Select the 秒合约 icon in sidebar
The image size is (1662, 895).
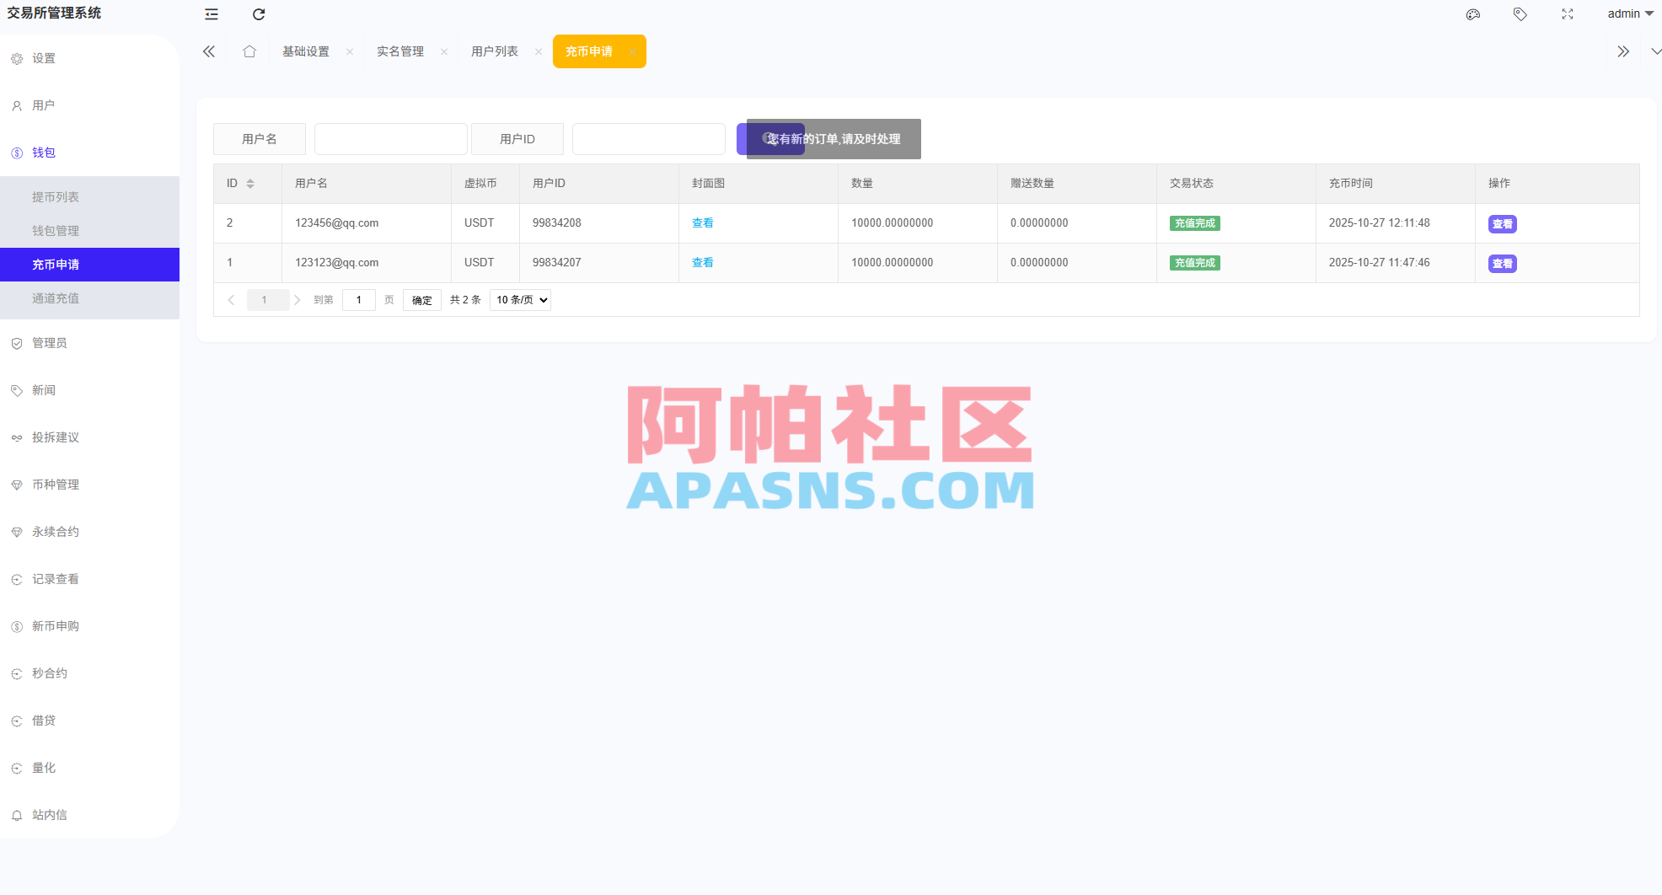[16, 673]
